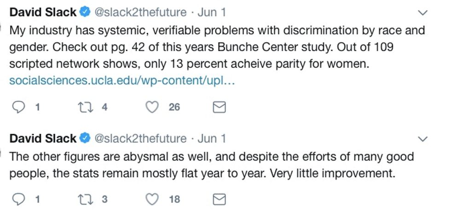Like the tweet about discrimination statistics

tap(152, 107)
